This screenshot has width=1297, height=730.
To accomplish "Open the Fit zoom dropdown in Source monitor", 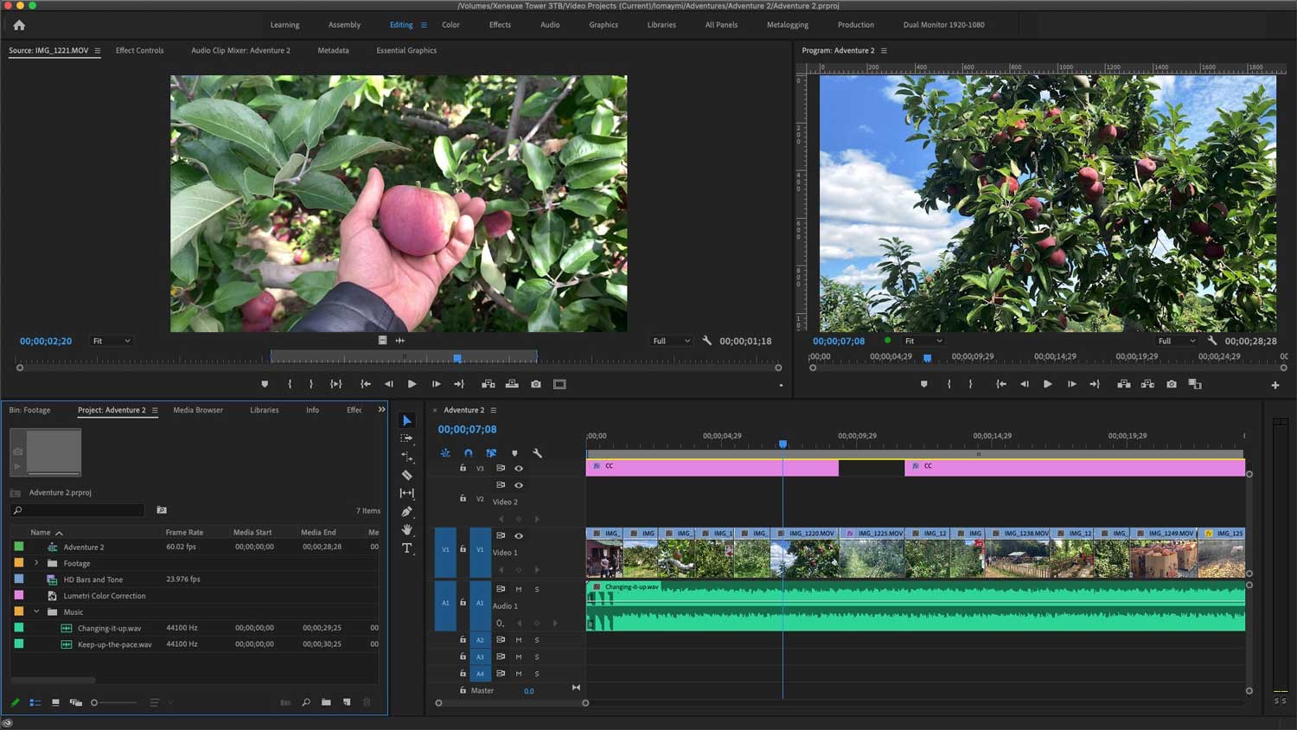I will [x=111, y=341].
